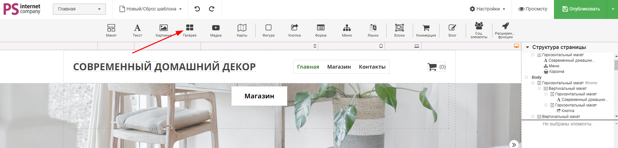Choose the Карты maps tool

point(242,30)
